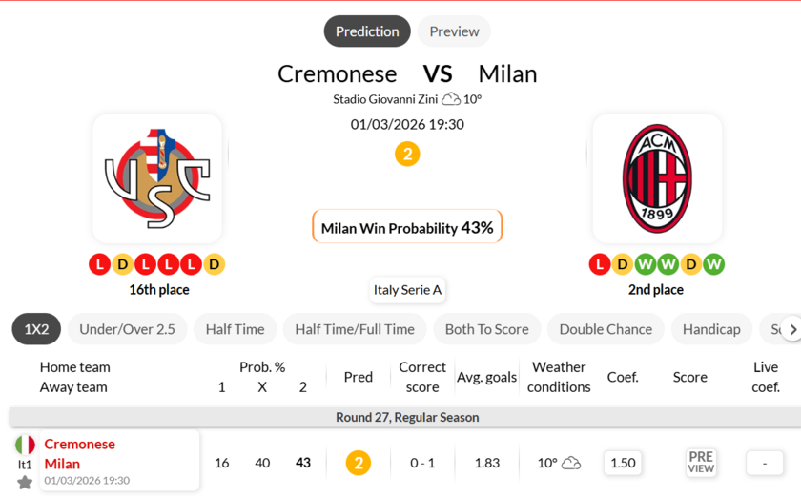Switch to the Under/Over 2.5 market

pos(127,329)
